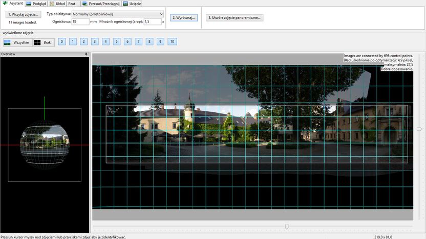Select the Układ tab

click(57, 4)
